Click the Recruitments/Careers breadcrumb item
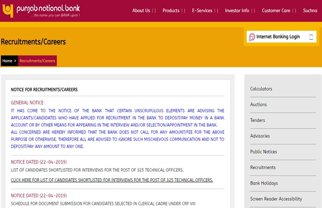 [x=37, y=61]
